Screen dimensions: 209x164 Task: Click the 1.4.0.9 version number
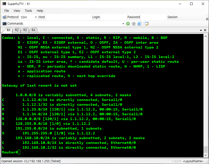(x=176, y=161)
